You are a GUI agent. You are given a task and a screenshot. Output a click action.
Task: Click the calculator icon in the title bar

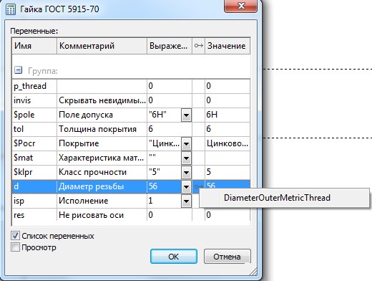coord(11,9)
